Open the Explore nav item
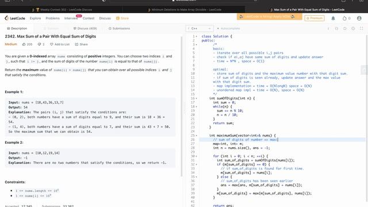 35,18
